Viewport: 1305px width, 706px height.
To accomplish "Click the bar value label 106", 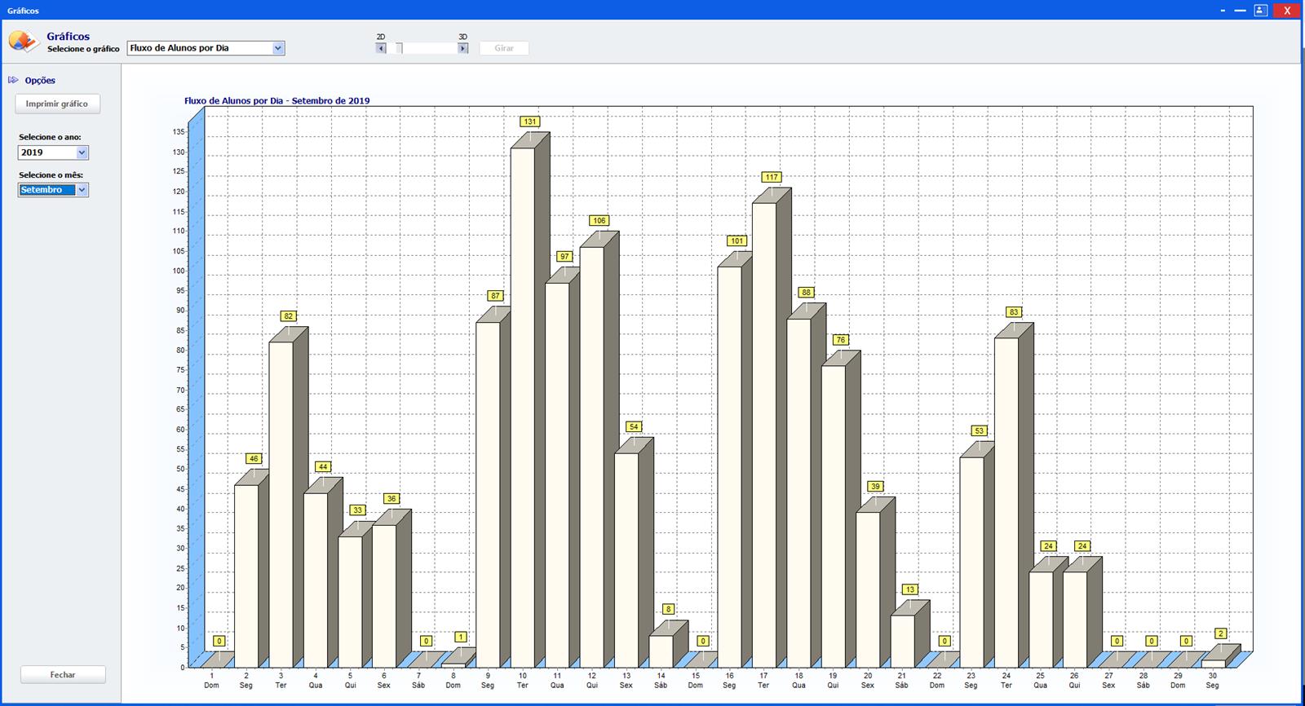I will point(599,221).
